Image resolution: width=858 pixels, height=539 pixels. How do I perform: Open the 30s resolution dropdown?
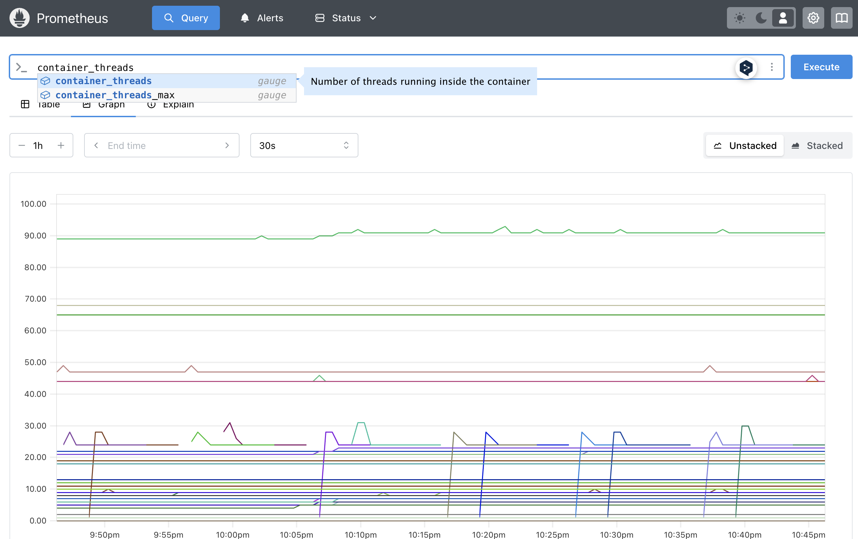[304, 145]
